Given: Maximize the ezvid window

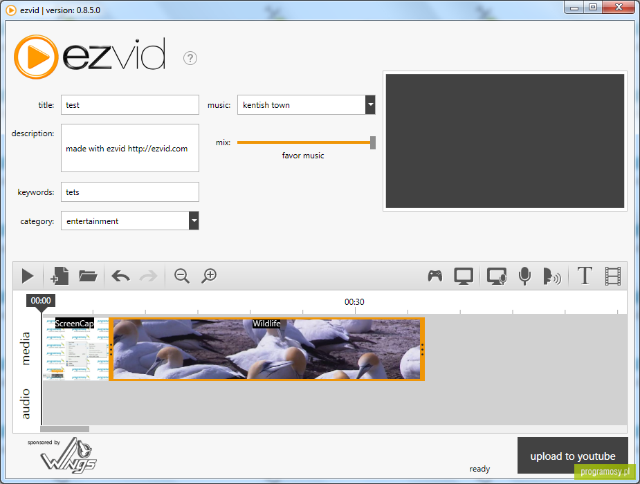Looking at the screenshot, I should [x=593, y=8].
